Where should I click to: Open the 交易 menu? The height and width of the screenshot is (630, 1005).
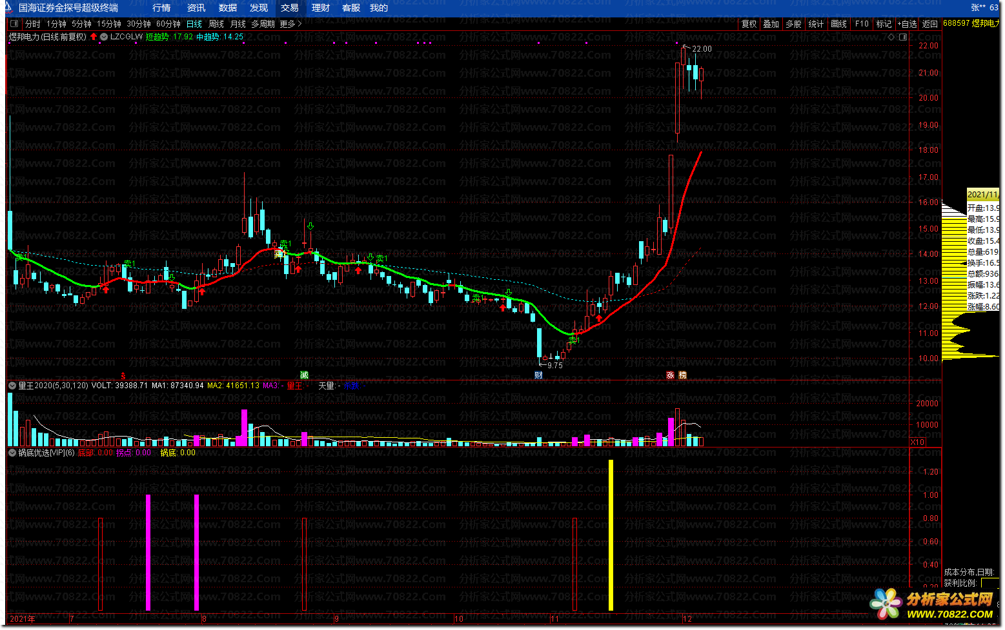point(290,8)
